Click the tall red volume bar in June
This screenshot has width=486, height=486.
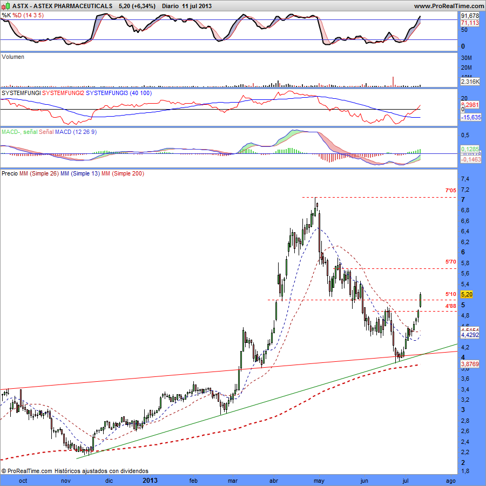coord(393,82)
